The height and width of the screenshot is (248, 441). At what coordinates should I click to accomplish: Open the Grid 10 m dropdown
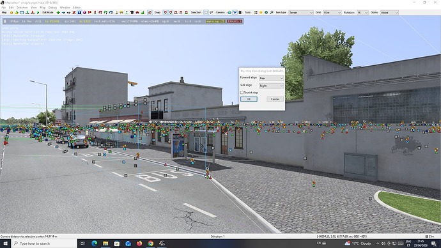(x=332, y=12)
